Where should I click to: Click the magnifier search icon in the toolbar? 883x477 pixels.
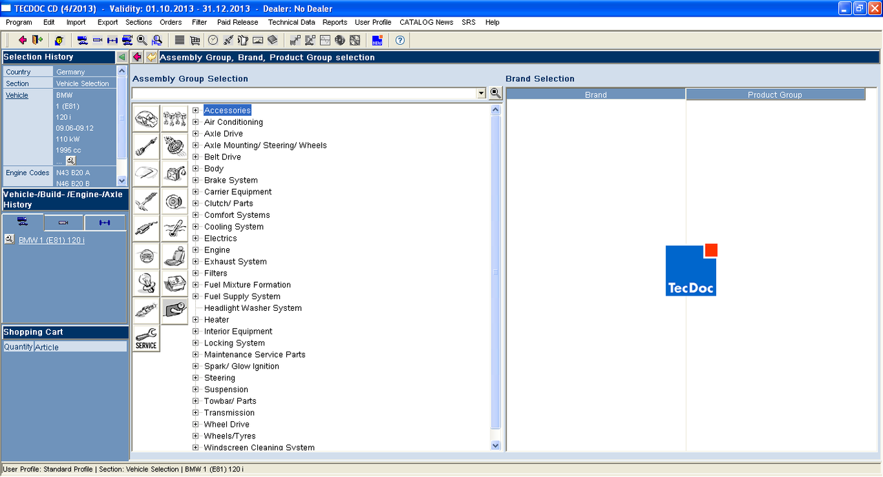coord(142,40)
